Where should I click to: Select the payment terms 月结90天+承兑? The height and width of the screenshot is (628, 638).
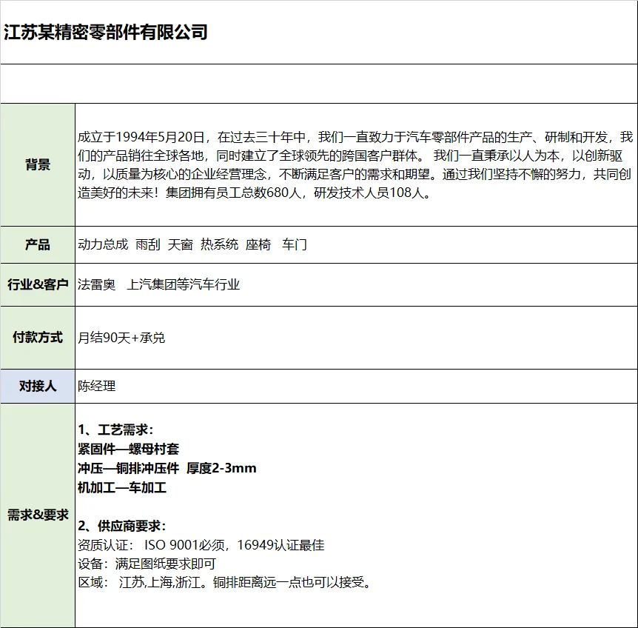[122, 336]
